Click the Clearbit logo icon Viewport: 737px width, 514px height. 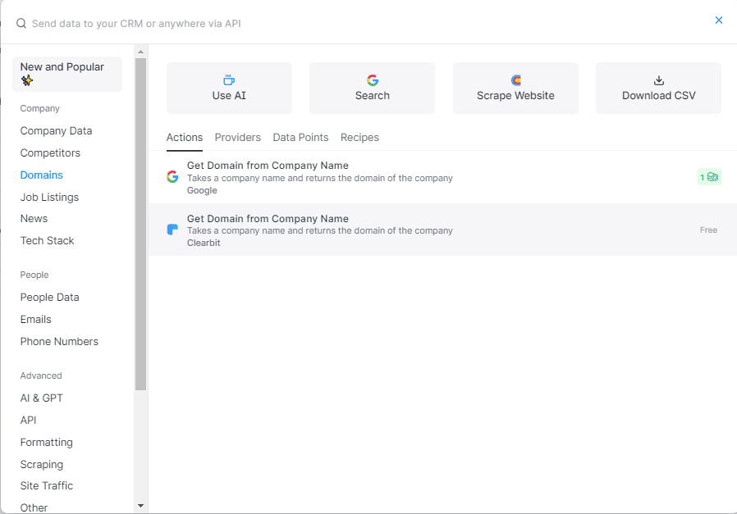coord(172,230)
